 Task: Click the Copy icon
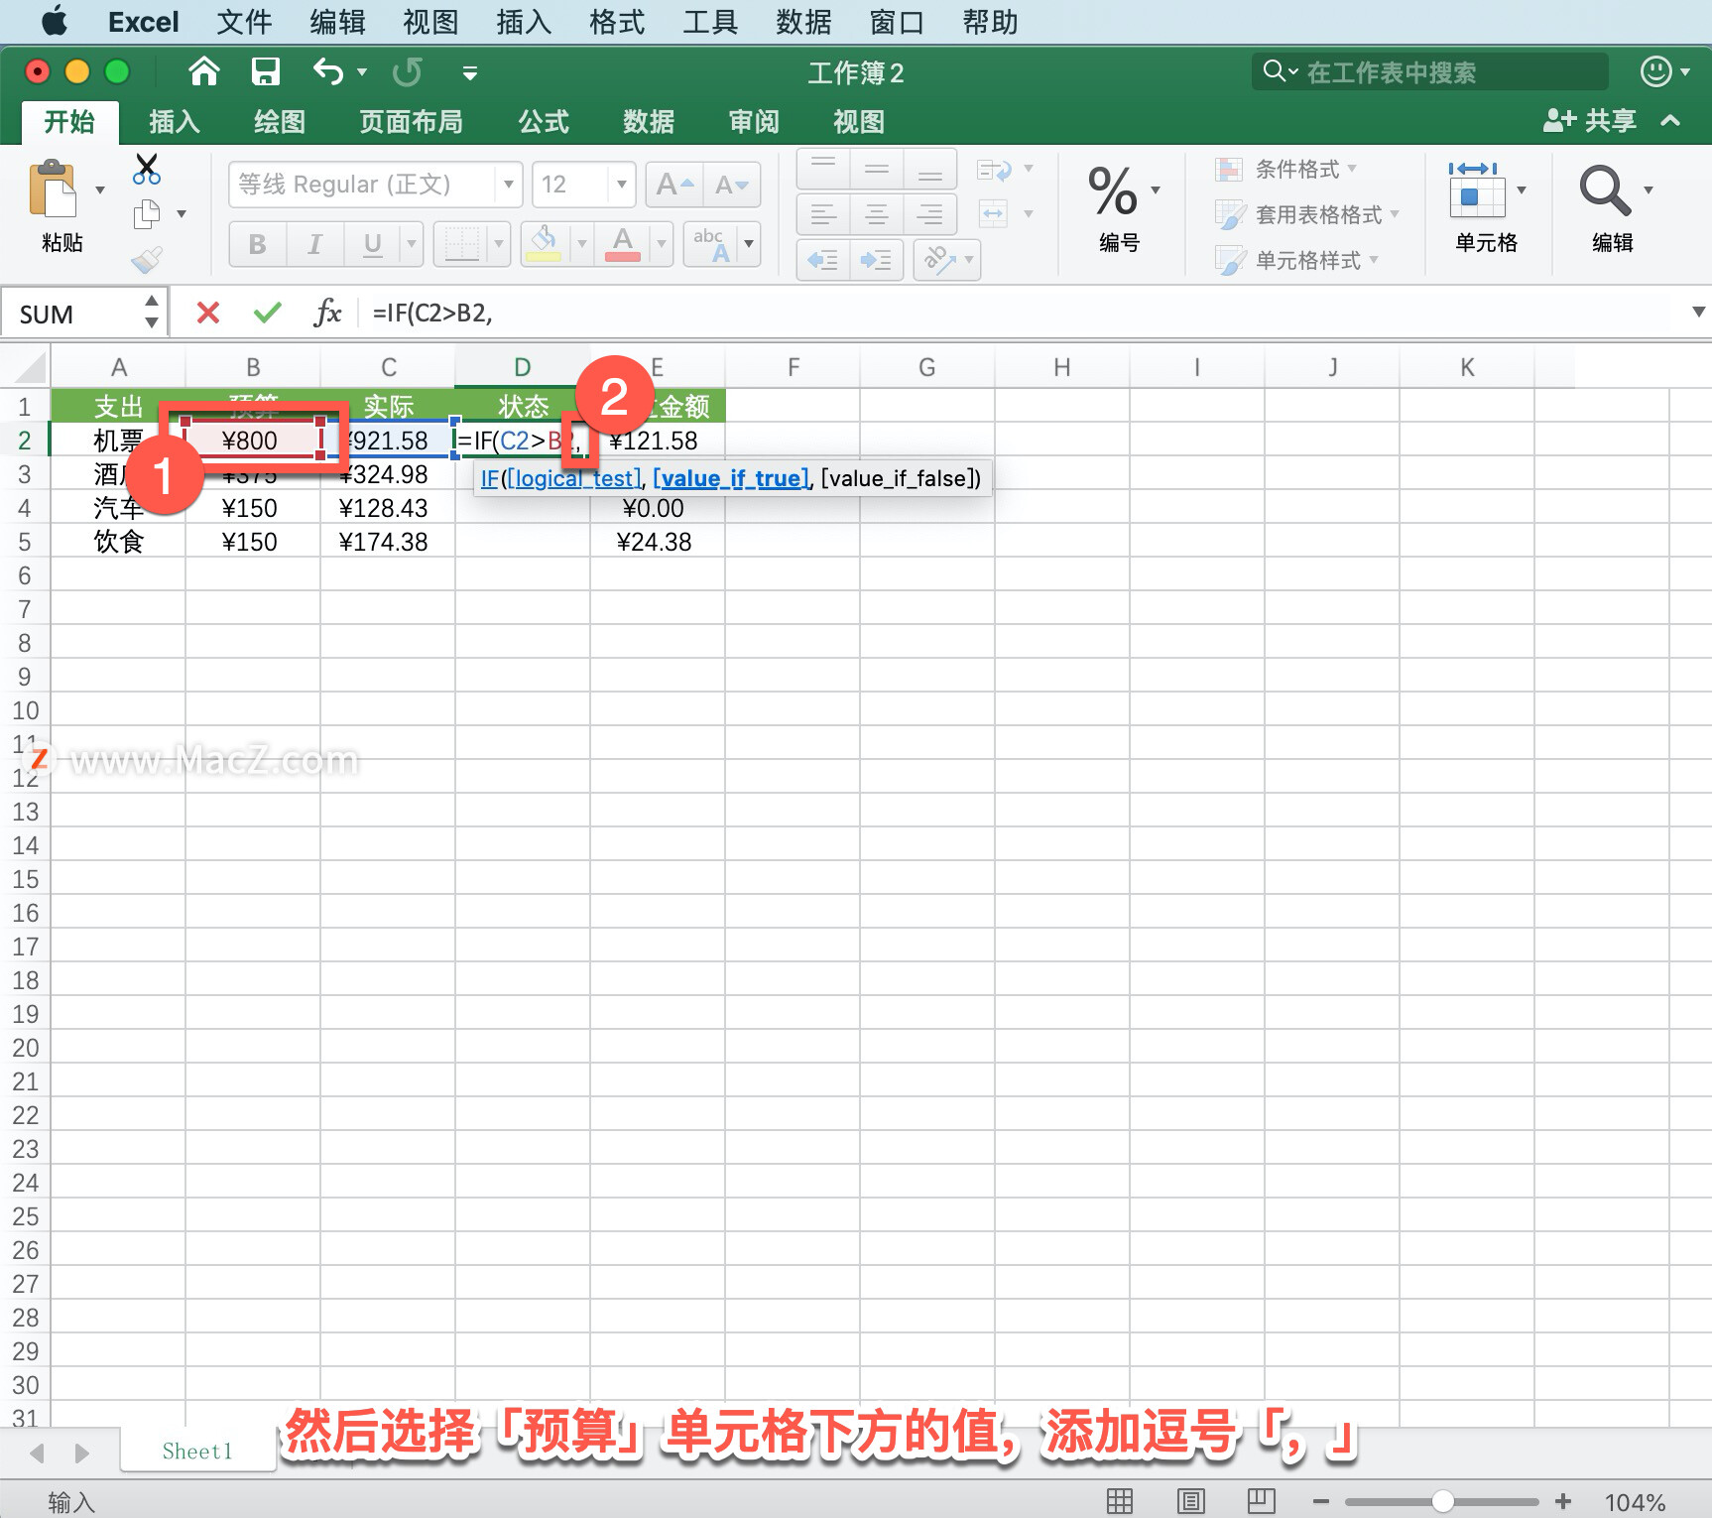pos(147,213)
